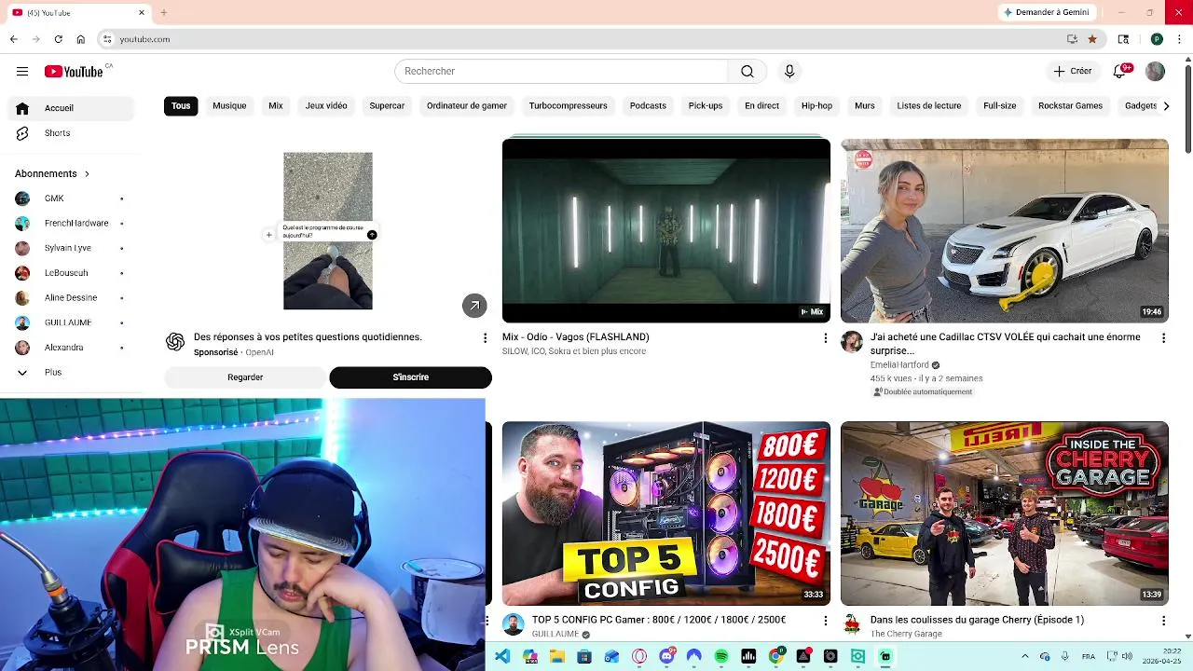1193x671 pixels.
Task: Open Chrome three-dot menu
Action: pos(1179,39)
